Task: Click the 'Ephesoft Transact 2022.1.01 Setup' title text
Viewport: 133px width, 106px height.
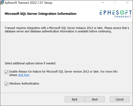Action: tap(28, 3)
